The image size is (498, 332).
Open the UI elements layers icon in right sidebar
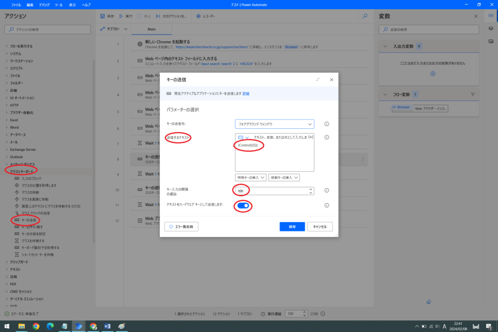click(x=491, y=29)
